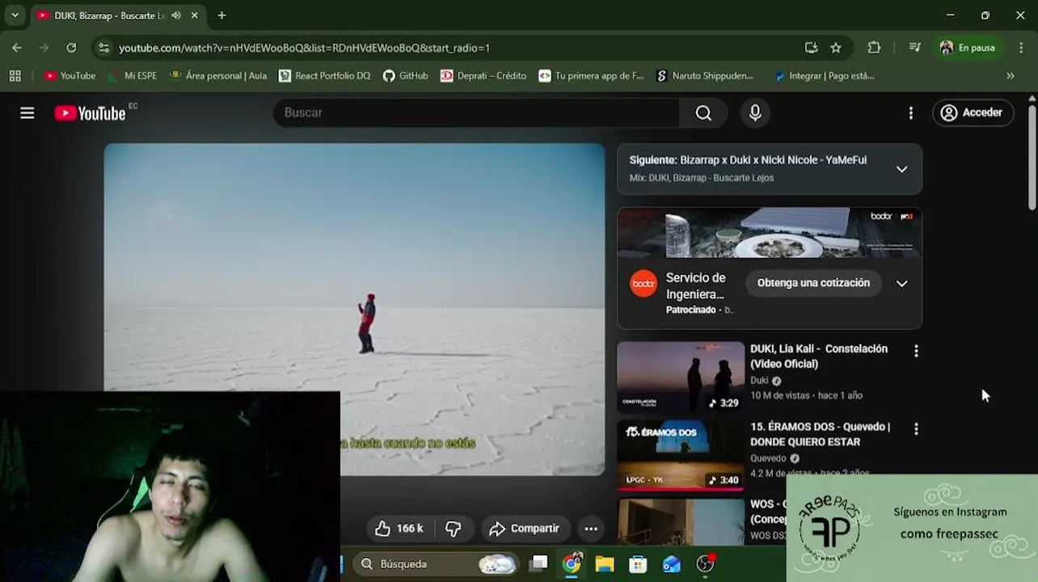View site information icon in address bar
Image resolution: width=1038 pixels, height=582 pixels.
click(103, 48)
